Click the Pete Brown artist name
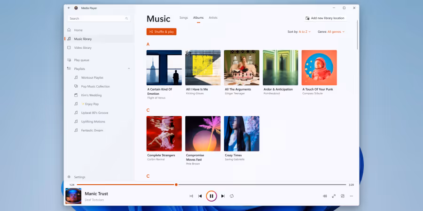The height and width of the screenshot is (211, 423). pos(193,164)
